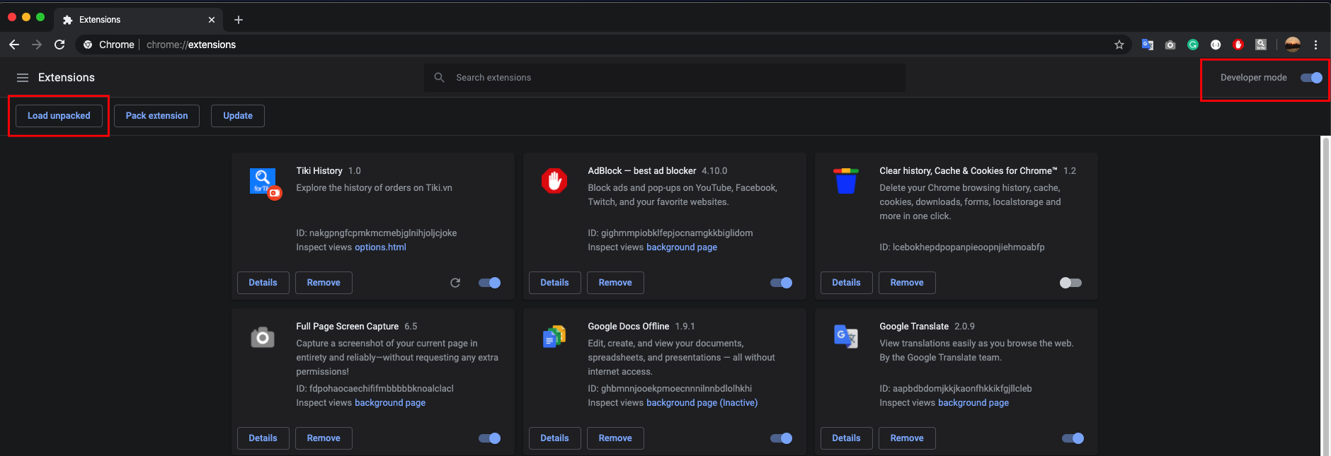Go back with the browser back arrow
Viewport: 1331px width, 456px height.
pos(14,45)
